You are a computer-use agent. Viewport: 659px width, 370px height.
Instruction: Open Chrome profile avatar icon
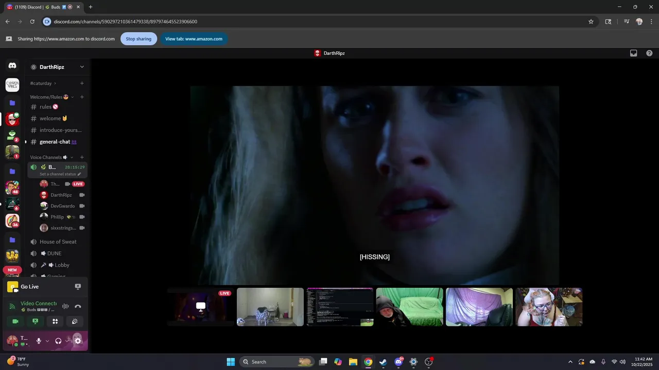pos(639,22)
